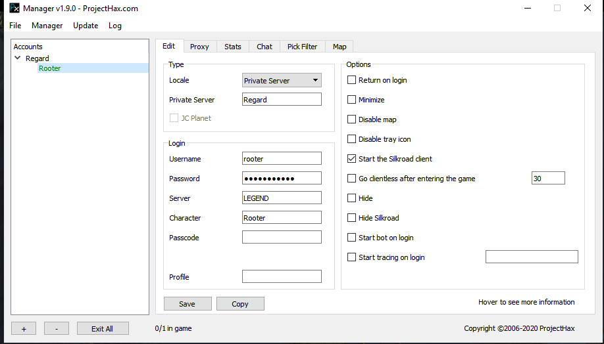Viewport: 604px width, 344px height.
Task: Open the File menu
Action: coord(15,26)
